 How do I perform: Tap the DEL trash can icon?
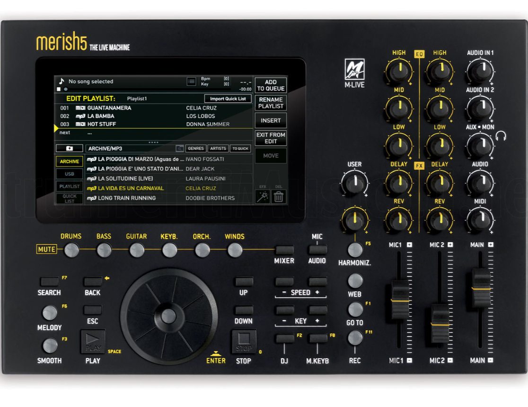[279, 197]
